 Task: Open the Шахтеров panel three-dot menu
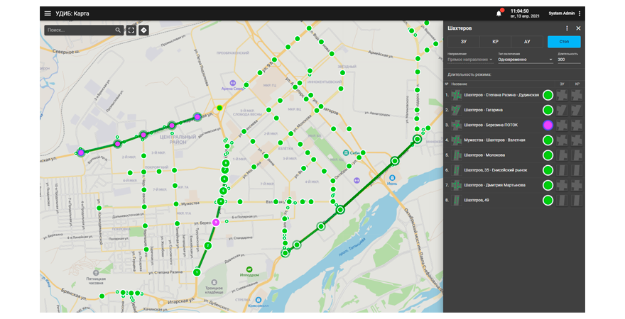point(567,28)
